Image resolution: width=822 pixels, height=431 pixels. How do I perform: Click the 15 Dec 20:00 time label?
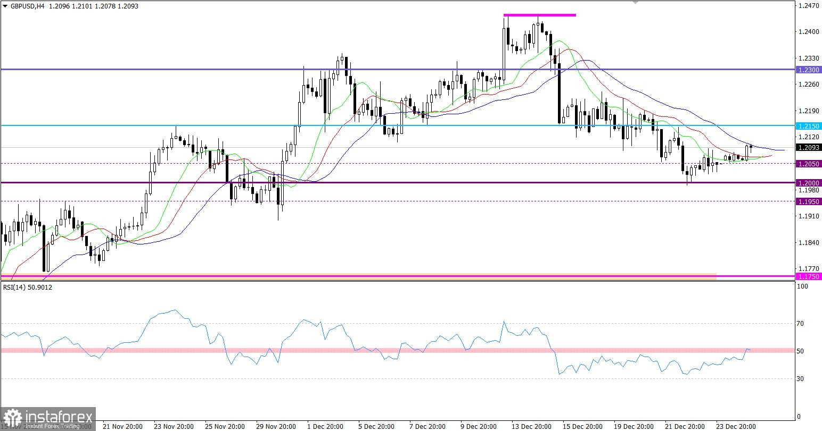[x=582, y=426]
